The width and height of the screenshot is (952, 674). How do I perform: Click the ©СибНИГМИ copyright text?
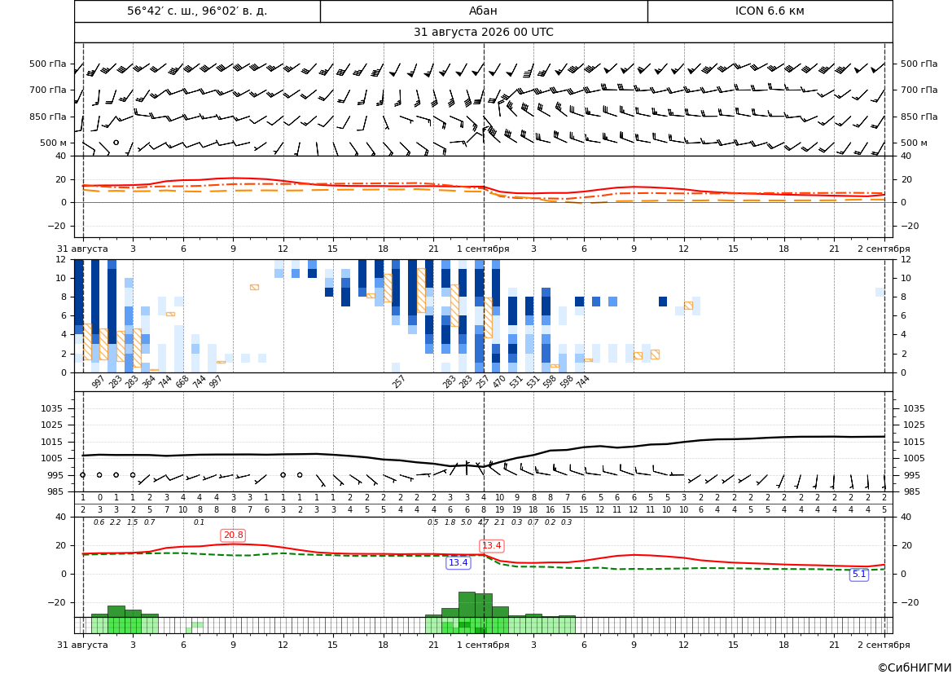point(915,667)
